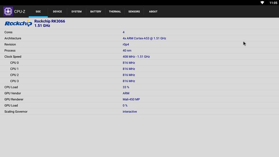Click the 33 % CPU load value
The height and width of the screenshot is (157, 279).
126,87
